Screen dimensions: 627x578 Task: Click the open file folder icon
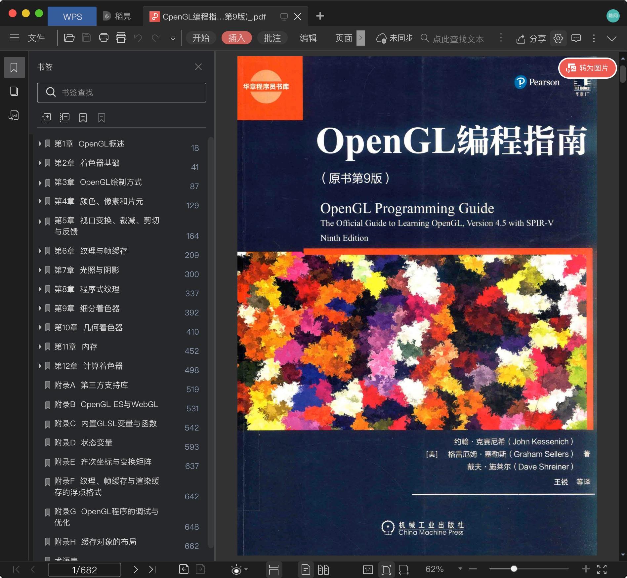pyautogui.click(x=69, y=38)
